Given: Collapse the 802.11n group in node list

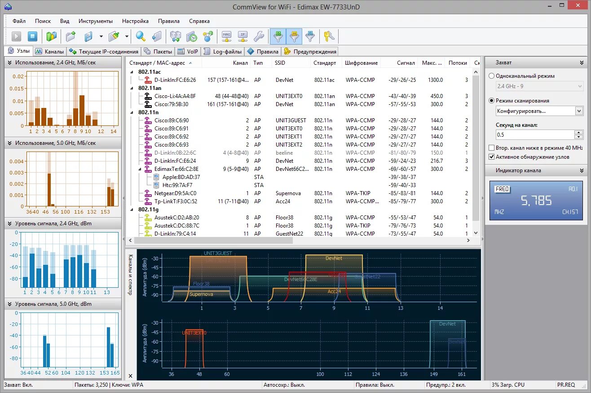Looking at the screenshot, I should [132, 112].
